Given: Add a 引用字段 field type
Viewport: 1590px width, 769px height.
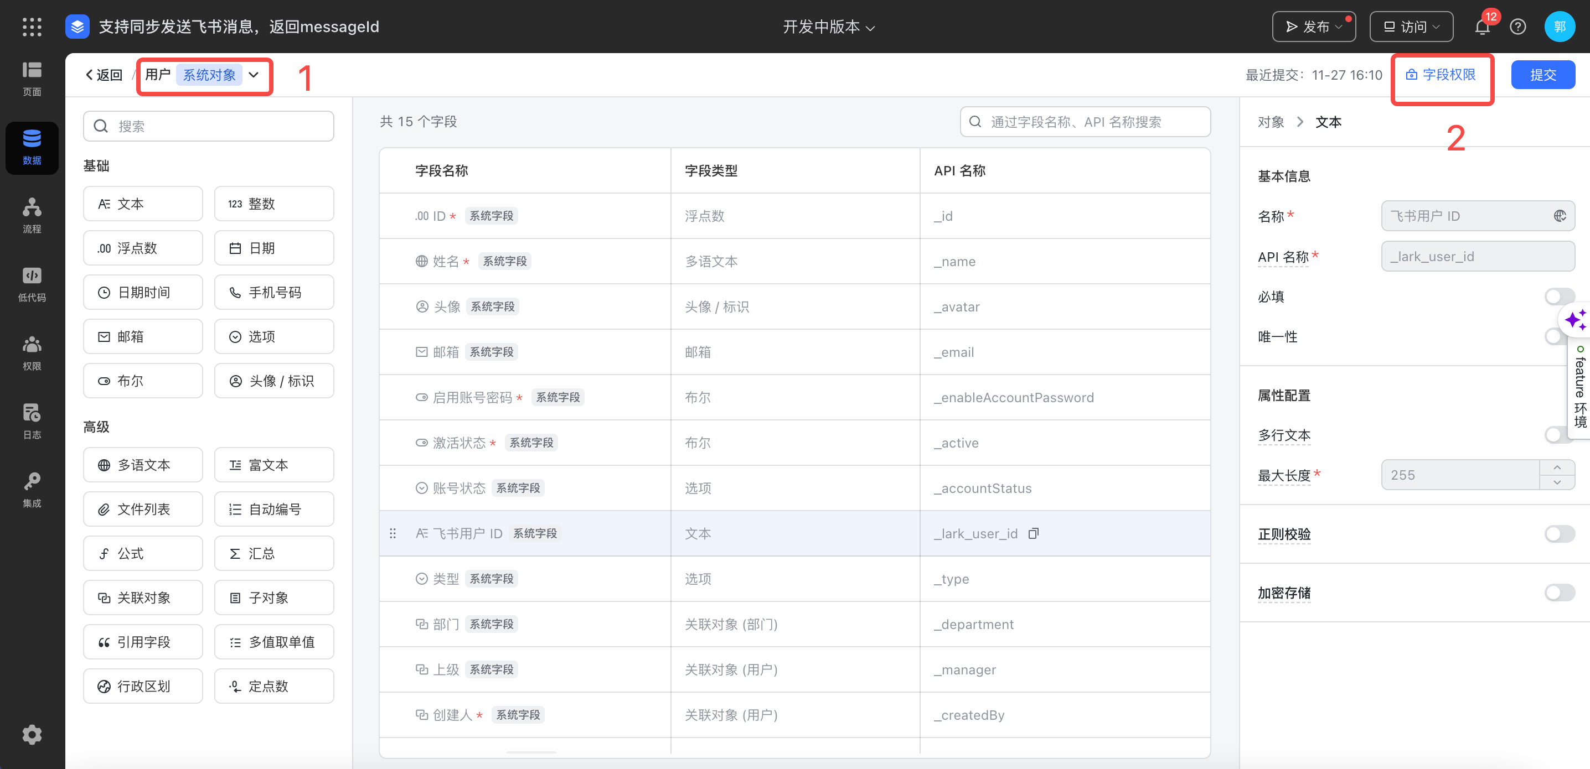Looking at the screenshot, I should [143, 642].
